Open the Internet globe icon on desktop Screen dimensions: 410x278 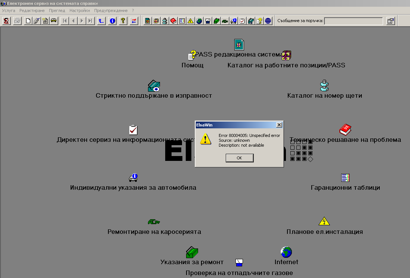pos(286,252)
